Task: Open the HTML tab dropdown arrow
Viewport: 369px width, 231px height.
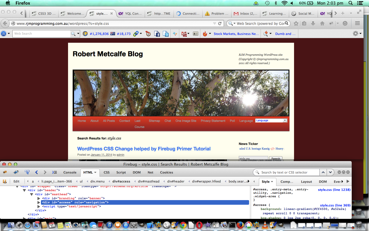Action: 95,172
